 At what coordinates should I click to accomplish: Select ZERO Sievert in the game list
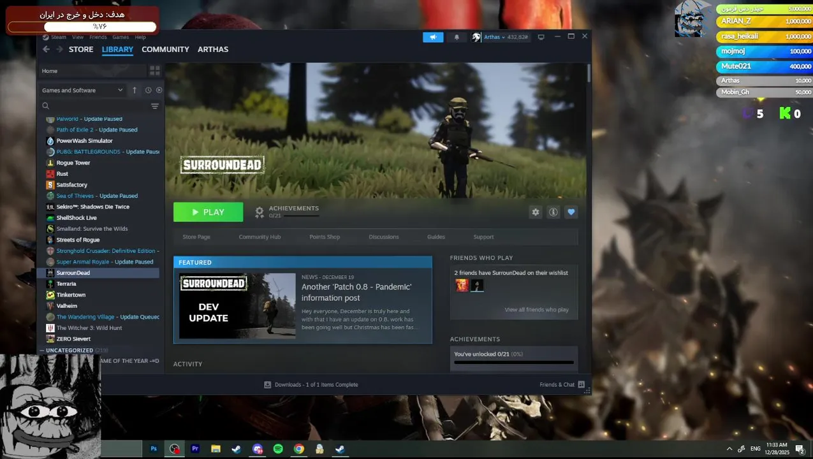(x=73, y=339)
